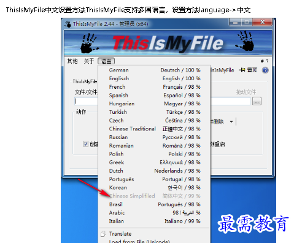Close the ThisIsMyFile window
The image size is (294, 243).
[x=262, y=22]
